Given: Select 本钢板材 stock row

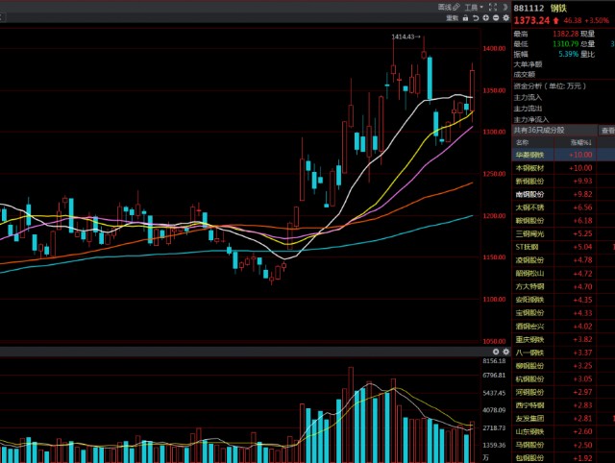Looking at the screenshot, I should pos(530,167).
